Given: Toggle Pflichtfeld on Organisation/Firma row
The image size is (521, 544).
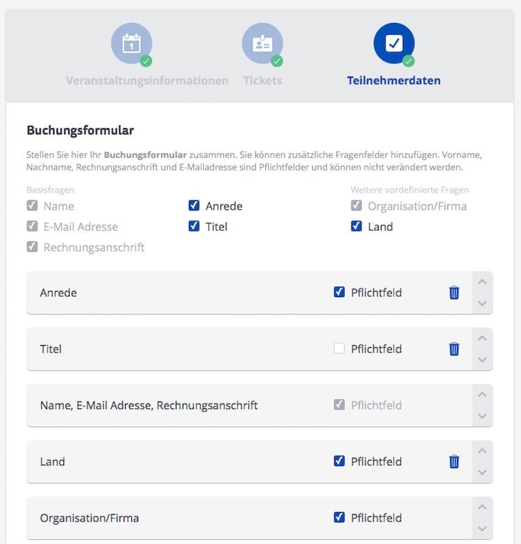Looking at the screenshot, I should [x=339, y=518].
